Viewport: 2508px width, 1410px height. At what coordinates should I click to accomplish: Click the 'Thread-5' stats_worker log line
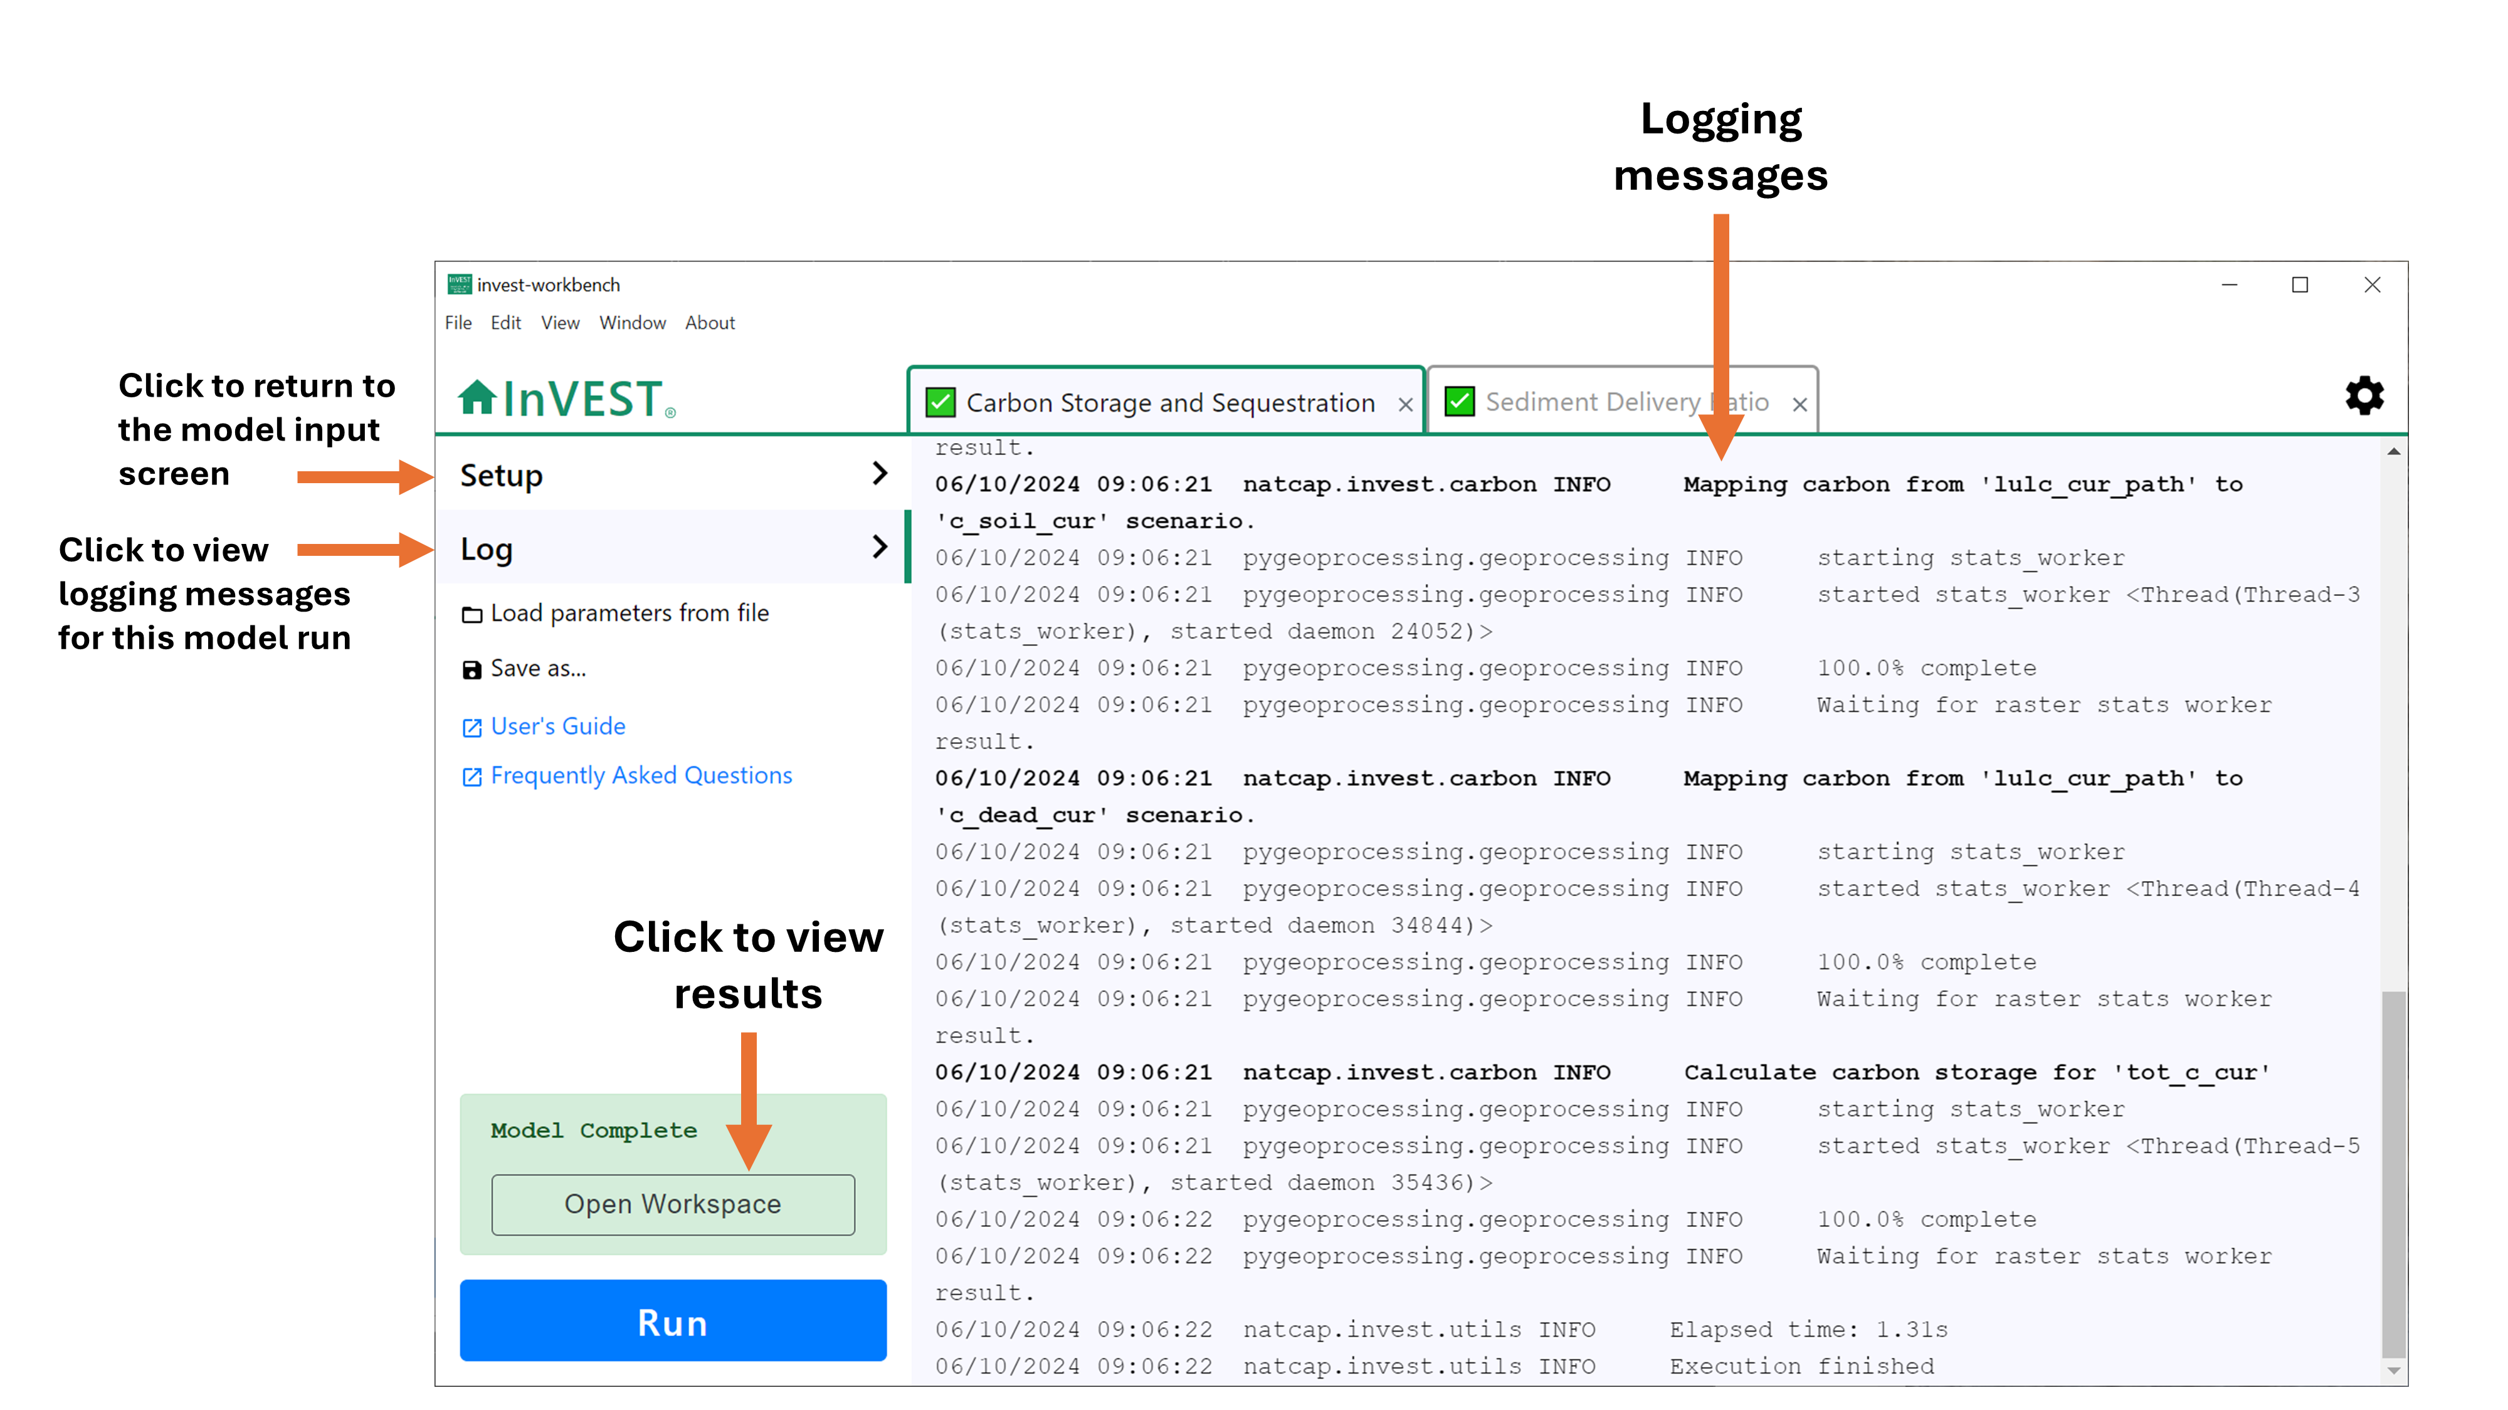1648,1146
